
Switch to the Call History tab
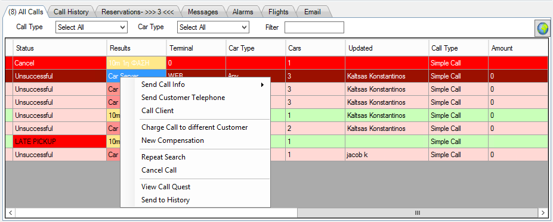point(71,12)
